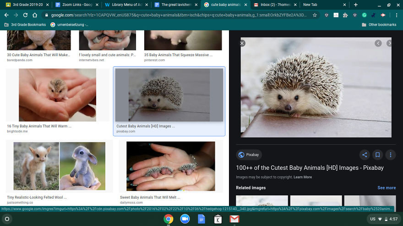Reload the current page
This screenshot has height=226, width=403.
[x=26, y=15]
